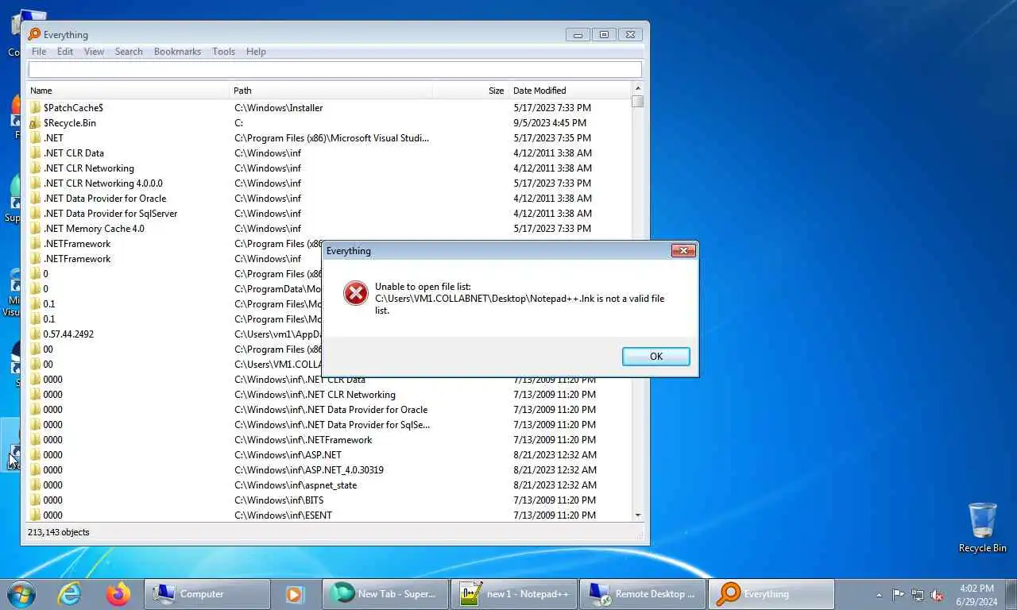Switch to new 1 - Notepad++ taskbar window
This screenshot has height=610, width=1017.
pyautogui.click(x=514, y=593)
